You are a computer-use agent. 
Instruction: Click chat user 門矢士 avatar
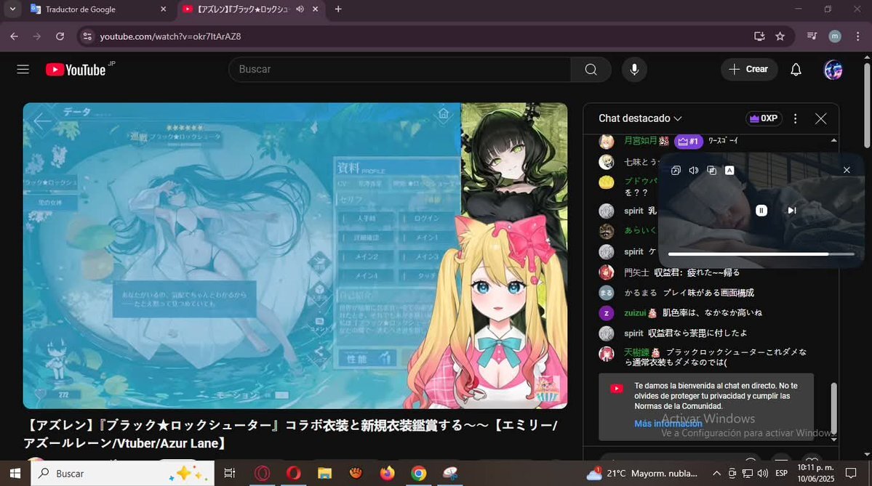point(606,272)
